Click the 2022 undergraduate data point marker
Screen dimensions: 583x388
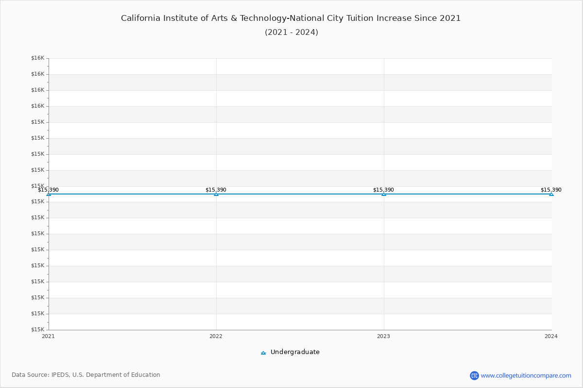[x=216, y=194]
